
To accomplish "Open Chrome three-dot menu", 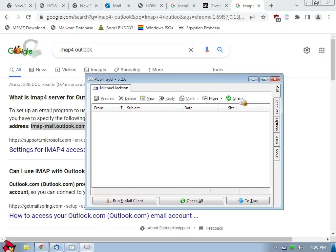I will (x=329, y=17).
